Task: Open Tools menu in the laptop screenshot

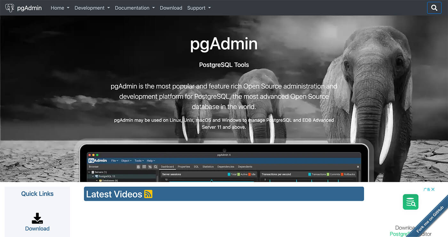Action: coord(139,161)
